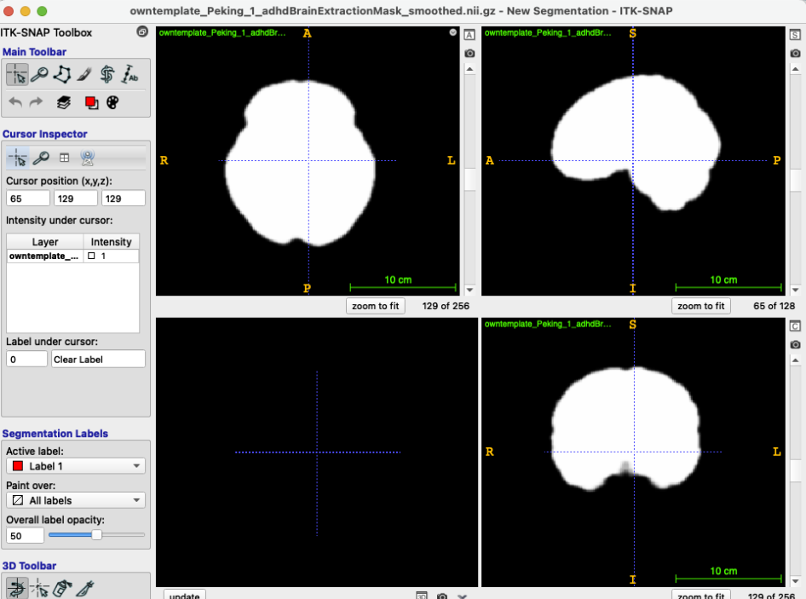The width and height of the screenshot is (806, 599).
Task: Select the Polygon drawing tool
Action: [x=61, y=74]
